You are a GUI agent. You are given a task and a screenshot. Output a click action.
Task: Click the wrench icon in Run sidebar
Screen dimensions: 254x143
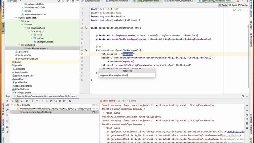7,110
